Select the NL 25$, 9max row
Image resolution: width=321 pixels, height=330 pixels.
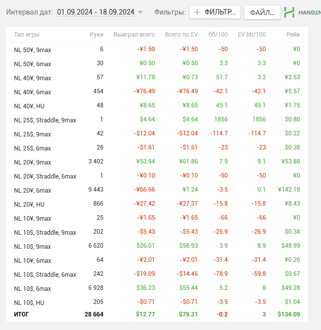(157, 133)
